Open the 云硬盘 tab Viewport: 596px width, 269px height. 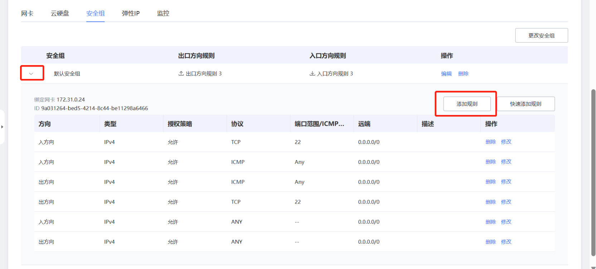click(x=60, y=14)
